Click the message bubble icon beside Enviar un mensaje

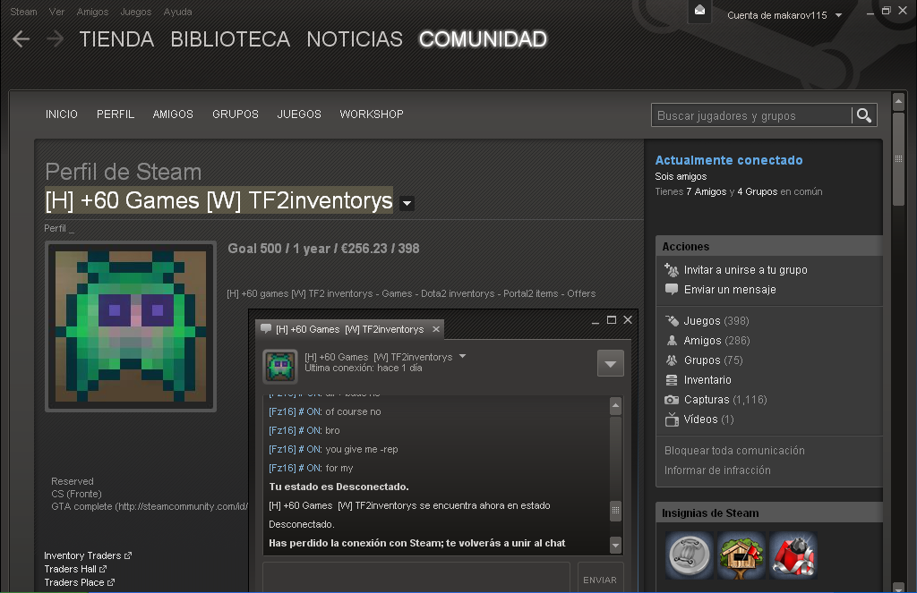tap(672, 289)
